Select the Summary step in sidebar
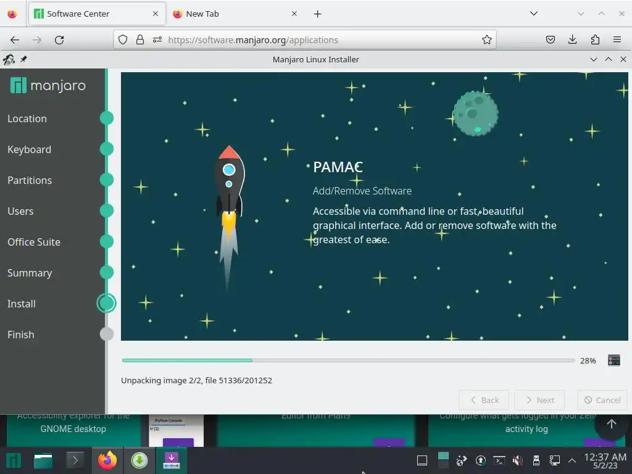The width and height of the screenshot is (632, 474). tap(30, 273)
